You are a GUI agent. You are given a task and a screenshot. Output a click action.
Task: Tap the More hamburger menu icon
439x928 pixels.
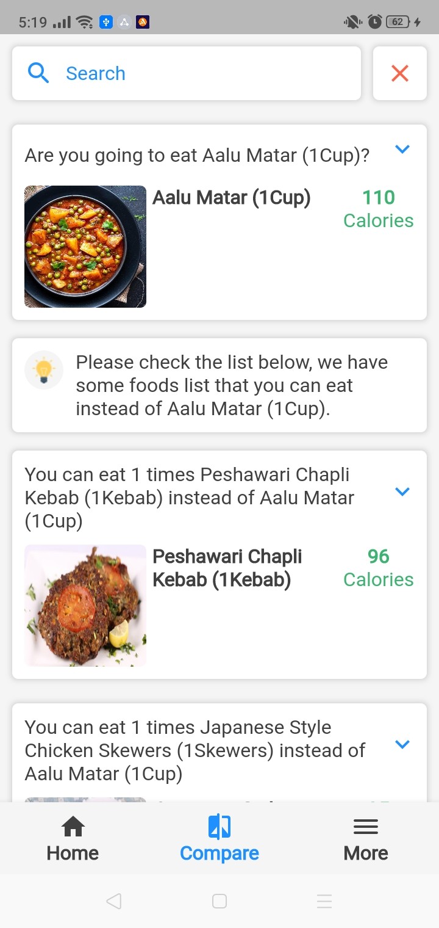tap(366, 827)
